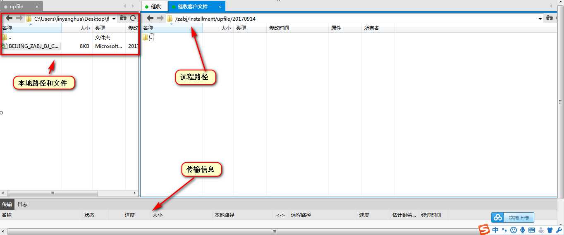Open local path history dropdown
Viewport: 564px width, 235px height.
pyautogui.click(x=114, y=19)
